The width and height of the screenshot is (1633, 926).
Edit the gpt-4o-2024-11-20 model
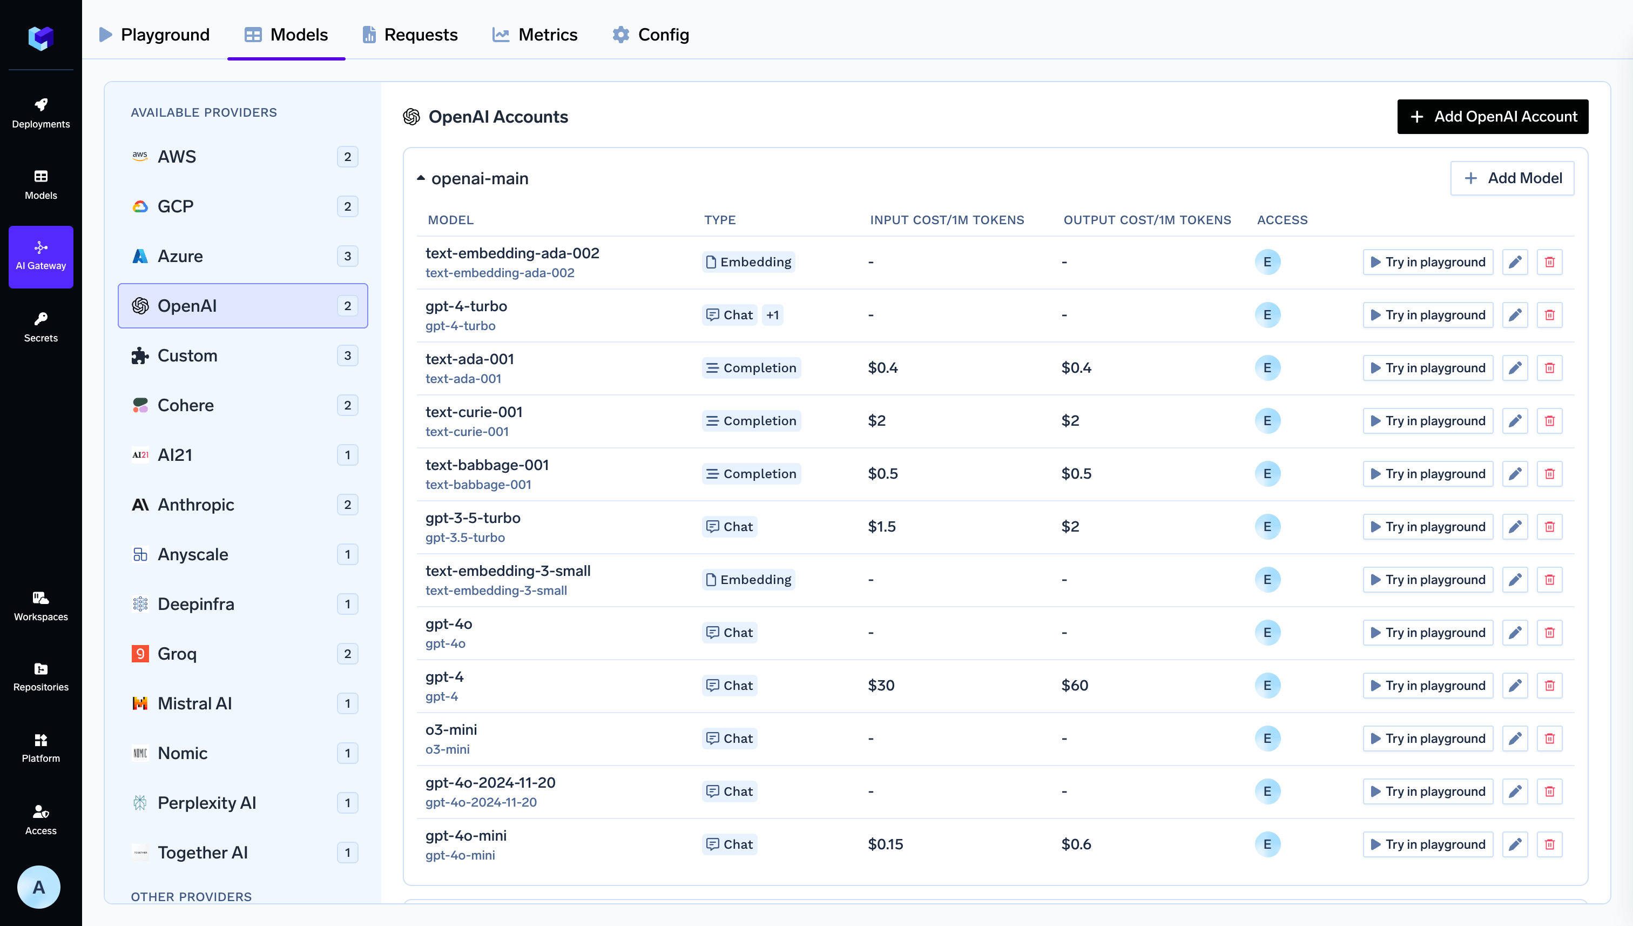coord(1515,791)
